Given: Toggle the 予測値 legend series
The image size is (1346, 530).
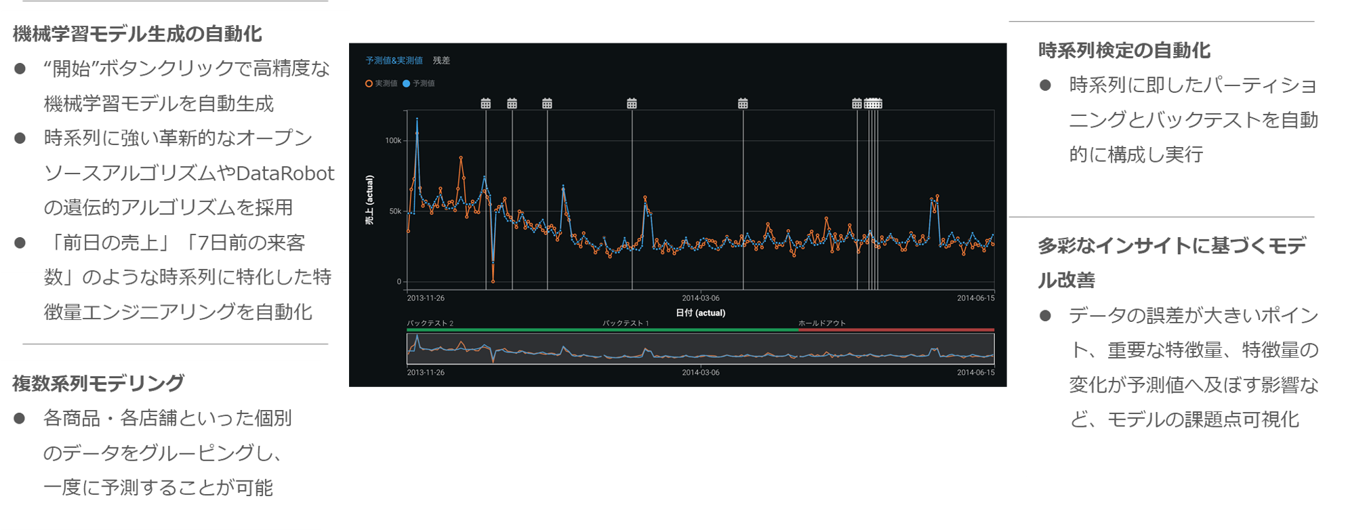Looking at the screenshot, I should [x=419, y=83].
